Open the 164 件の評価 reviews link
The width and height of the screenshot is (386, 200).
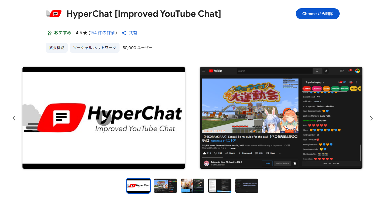(x=103, y=33)
